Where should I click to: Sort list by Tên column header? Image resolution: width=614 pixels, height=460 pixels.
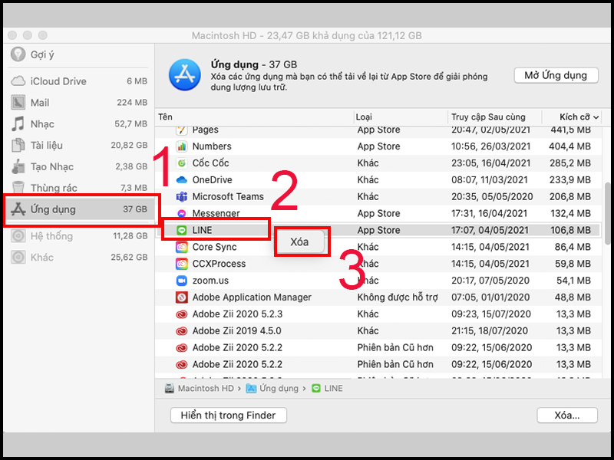pos(165,117)
